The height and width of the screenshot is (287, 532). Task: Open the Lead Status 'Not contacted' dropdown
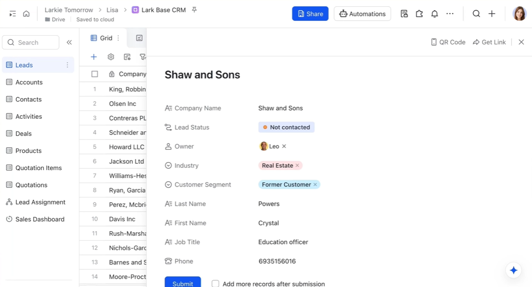point(286,127)
